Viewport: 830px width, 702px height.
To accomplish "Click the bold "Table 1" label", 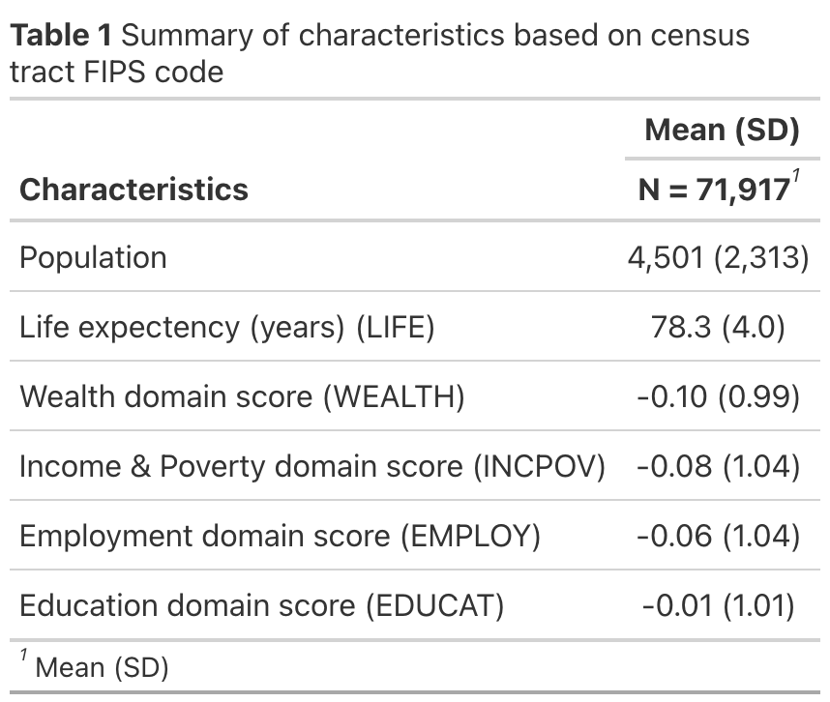I will click(x=61, y=36).
